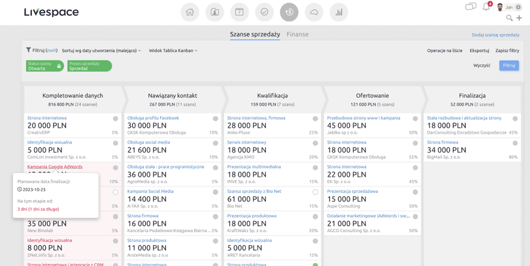Open the Proces sprzedaży Sprzedaż filter
530x266 pixels.
90,66
